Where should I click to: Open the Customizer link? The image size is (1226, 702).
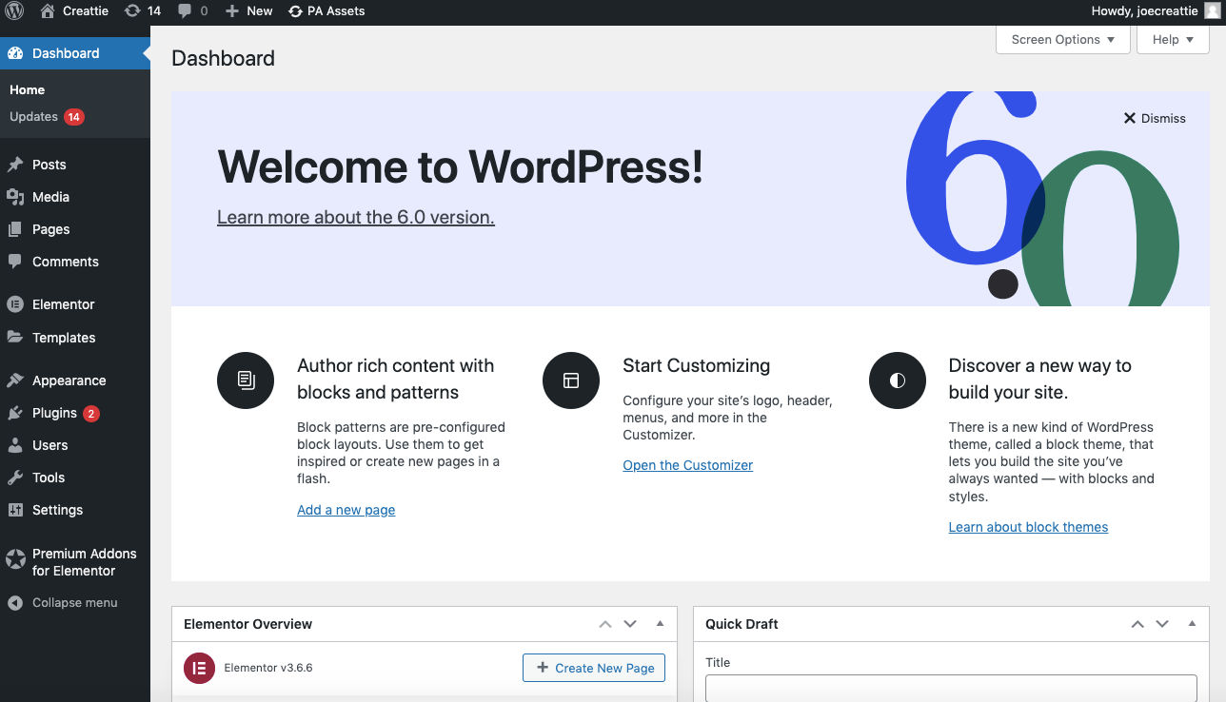[687, 465]
